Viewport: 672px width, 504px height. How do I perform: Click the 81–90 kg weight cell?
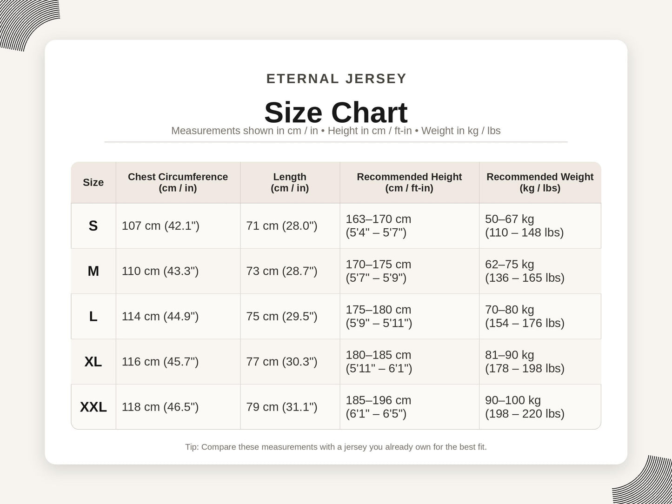click(x=540, y=361)
